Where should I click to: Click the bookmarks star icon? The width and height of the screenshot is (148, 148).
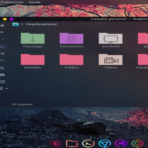click(x=2, y=26)
